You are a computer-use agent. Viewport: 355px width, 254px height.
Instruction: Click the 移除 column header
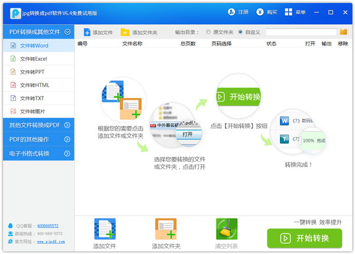(x=343, y=44)
